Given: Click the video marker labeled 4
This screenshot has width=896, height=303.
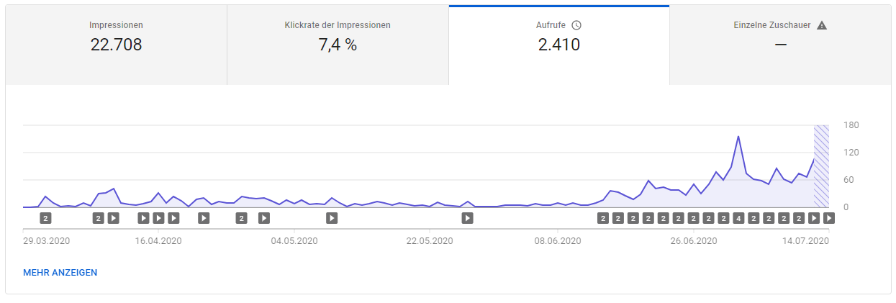Looking at the screenshot, I should click(x=738, y=217).
